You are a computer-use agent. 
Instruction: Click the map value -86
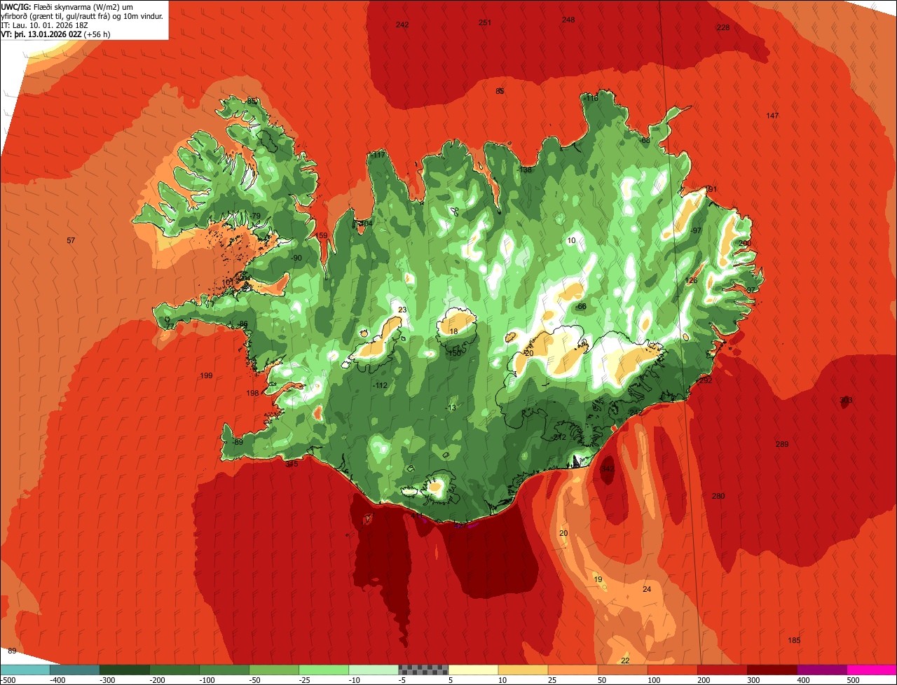point(243,324)
